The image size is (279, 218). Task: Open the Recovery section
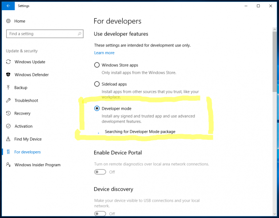[23, 113]
